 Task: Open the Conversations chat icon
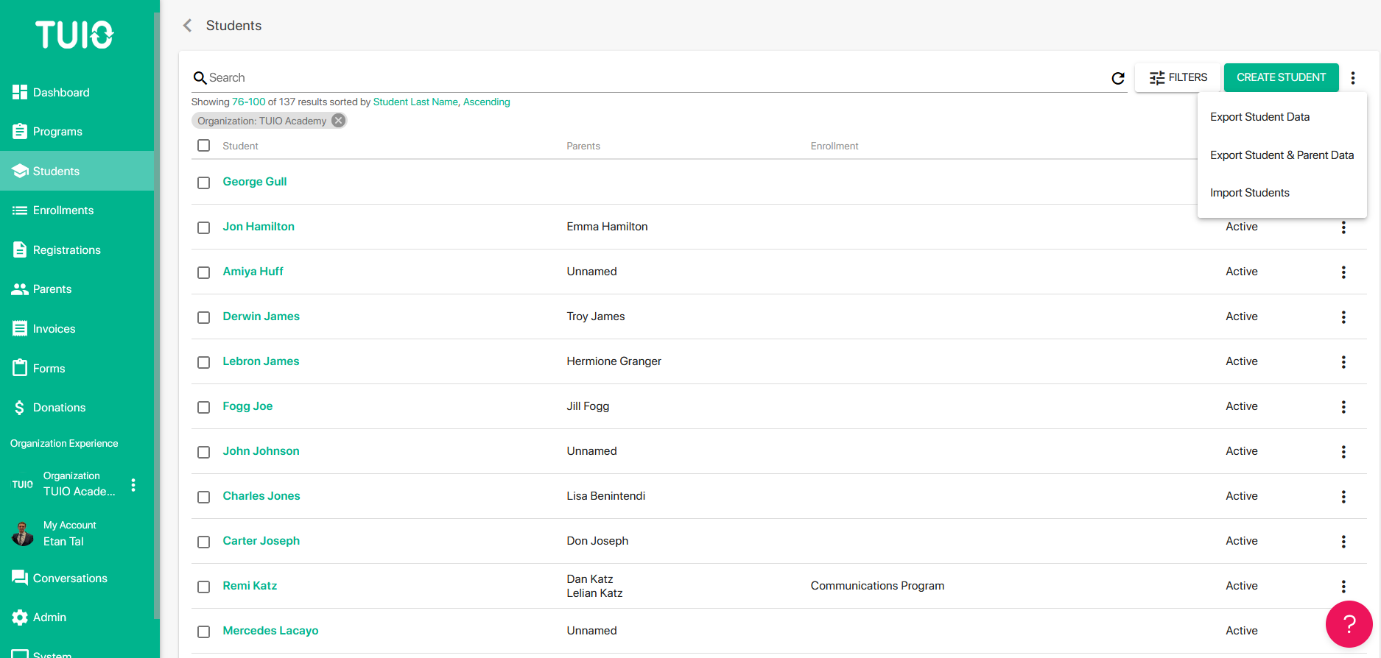coord(20,578)
